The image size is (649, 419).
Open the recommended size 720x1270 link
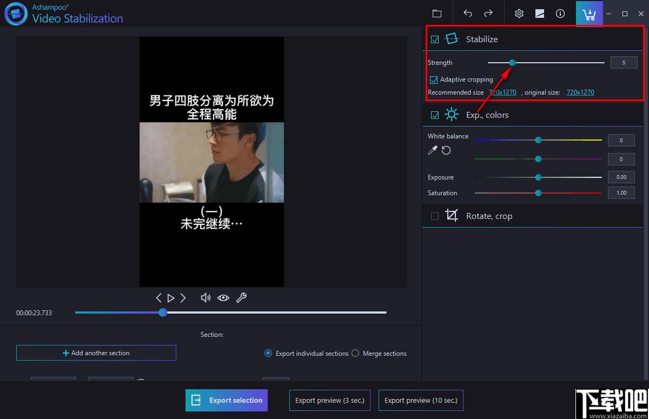[x=502, y=92]
